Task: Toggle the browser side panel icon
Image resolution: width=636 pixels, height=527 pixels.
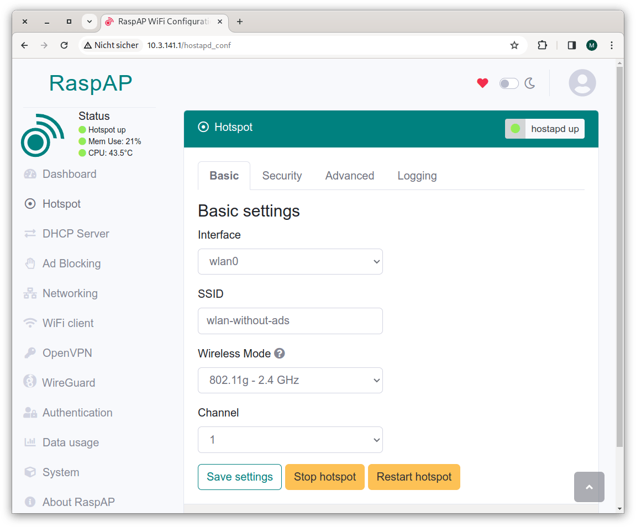Action: (x=572, y=45)
